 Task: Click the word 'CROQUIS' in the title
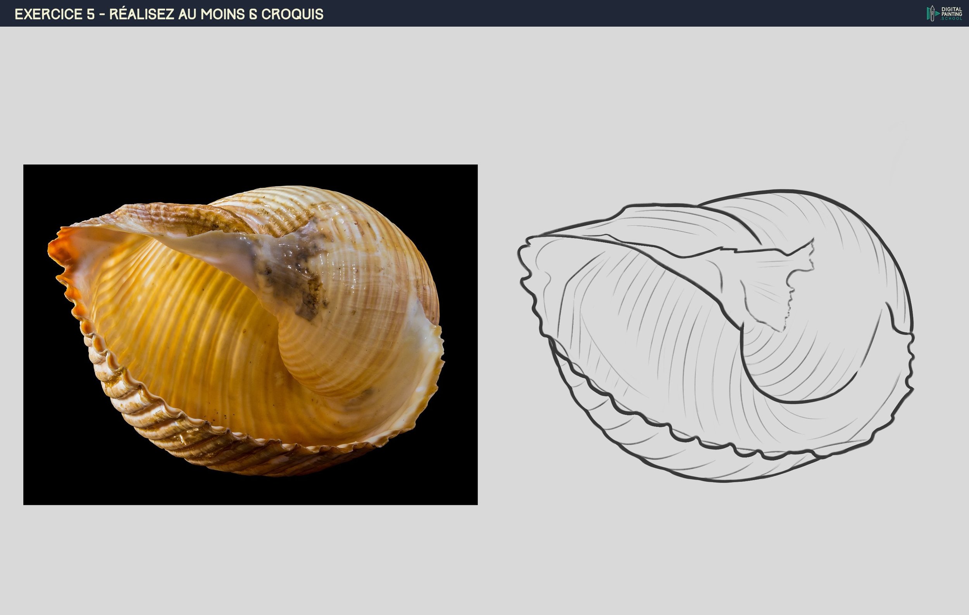pyautogui.click(x=292, y=14)
